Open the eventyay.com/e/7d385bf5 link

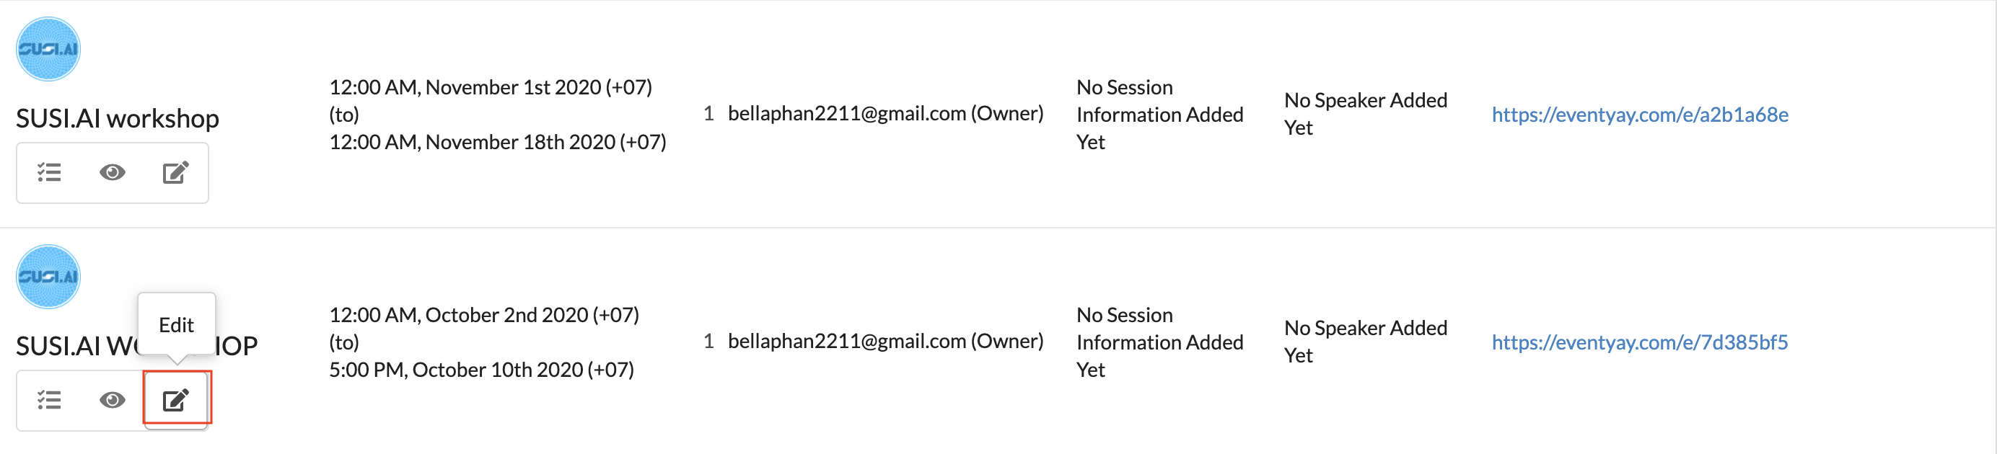point(1640,342)
